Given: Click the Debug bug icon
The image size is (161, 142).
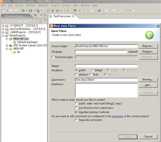Looking at the screenshot, I should [23, 11].
